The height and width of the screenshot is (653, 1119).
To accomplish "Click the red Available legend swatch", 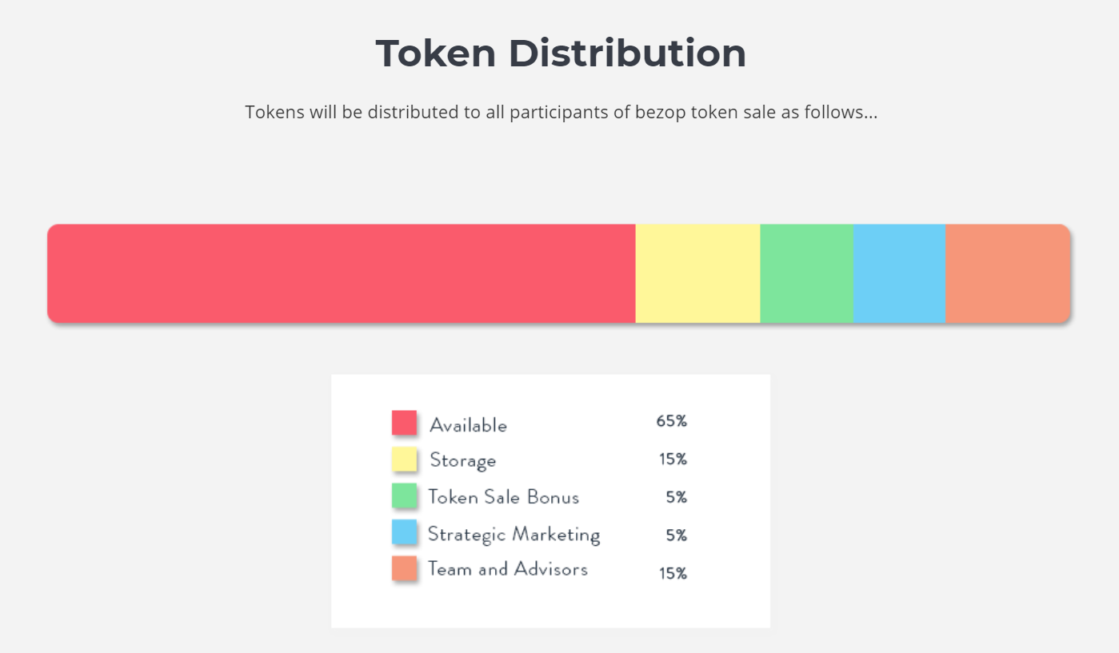I will 404,423.
